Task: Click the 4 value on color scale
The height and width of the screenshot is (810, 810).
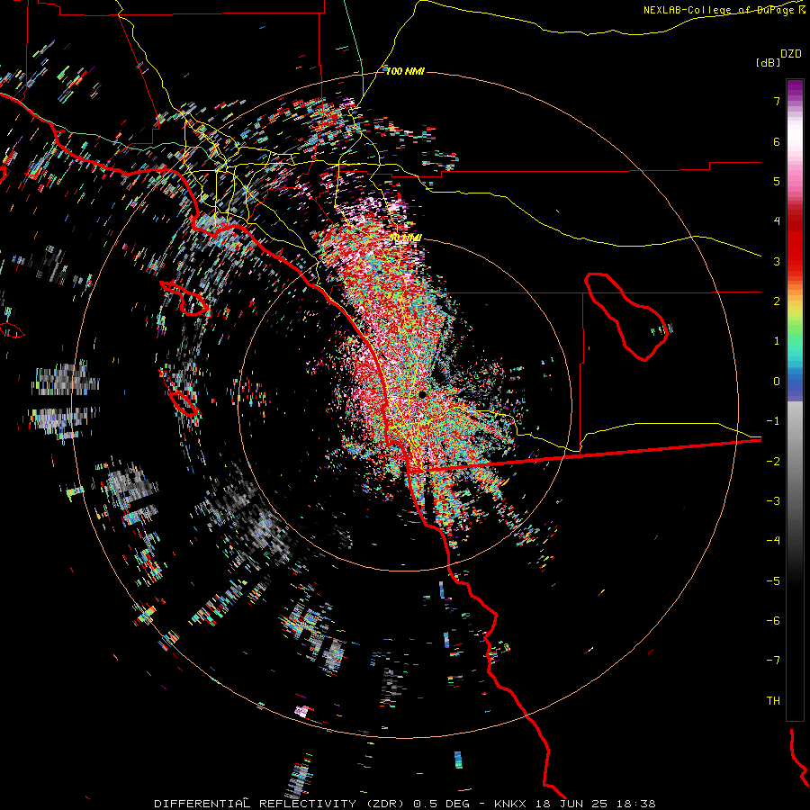Action: coord(777,221)
